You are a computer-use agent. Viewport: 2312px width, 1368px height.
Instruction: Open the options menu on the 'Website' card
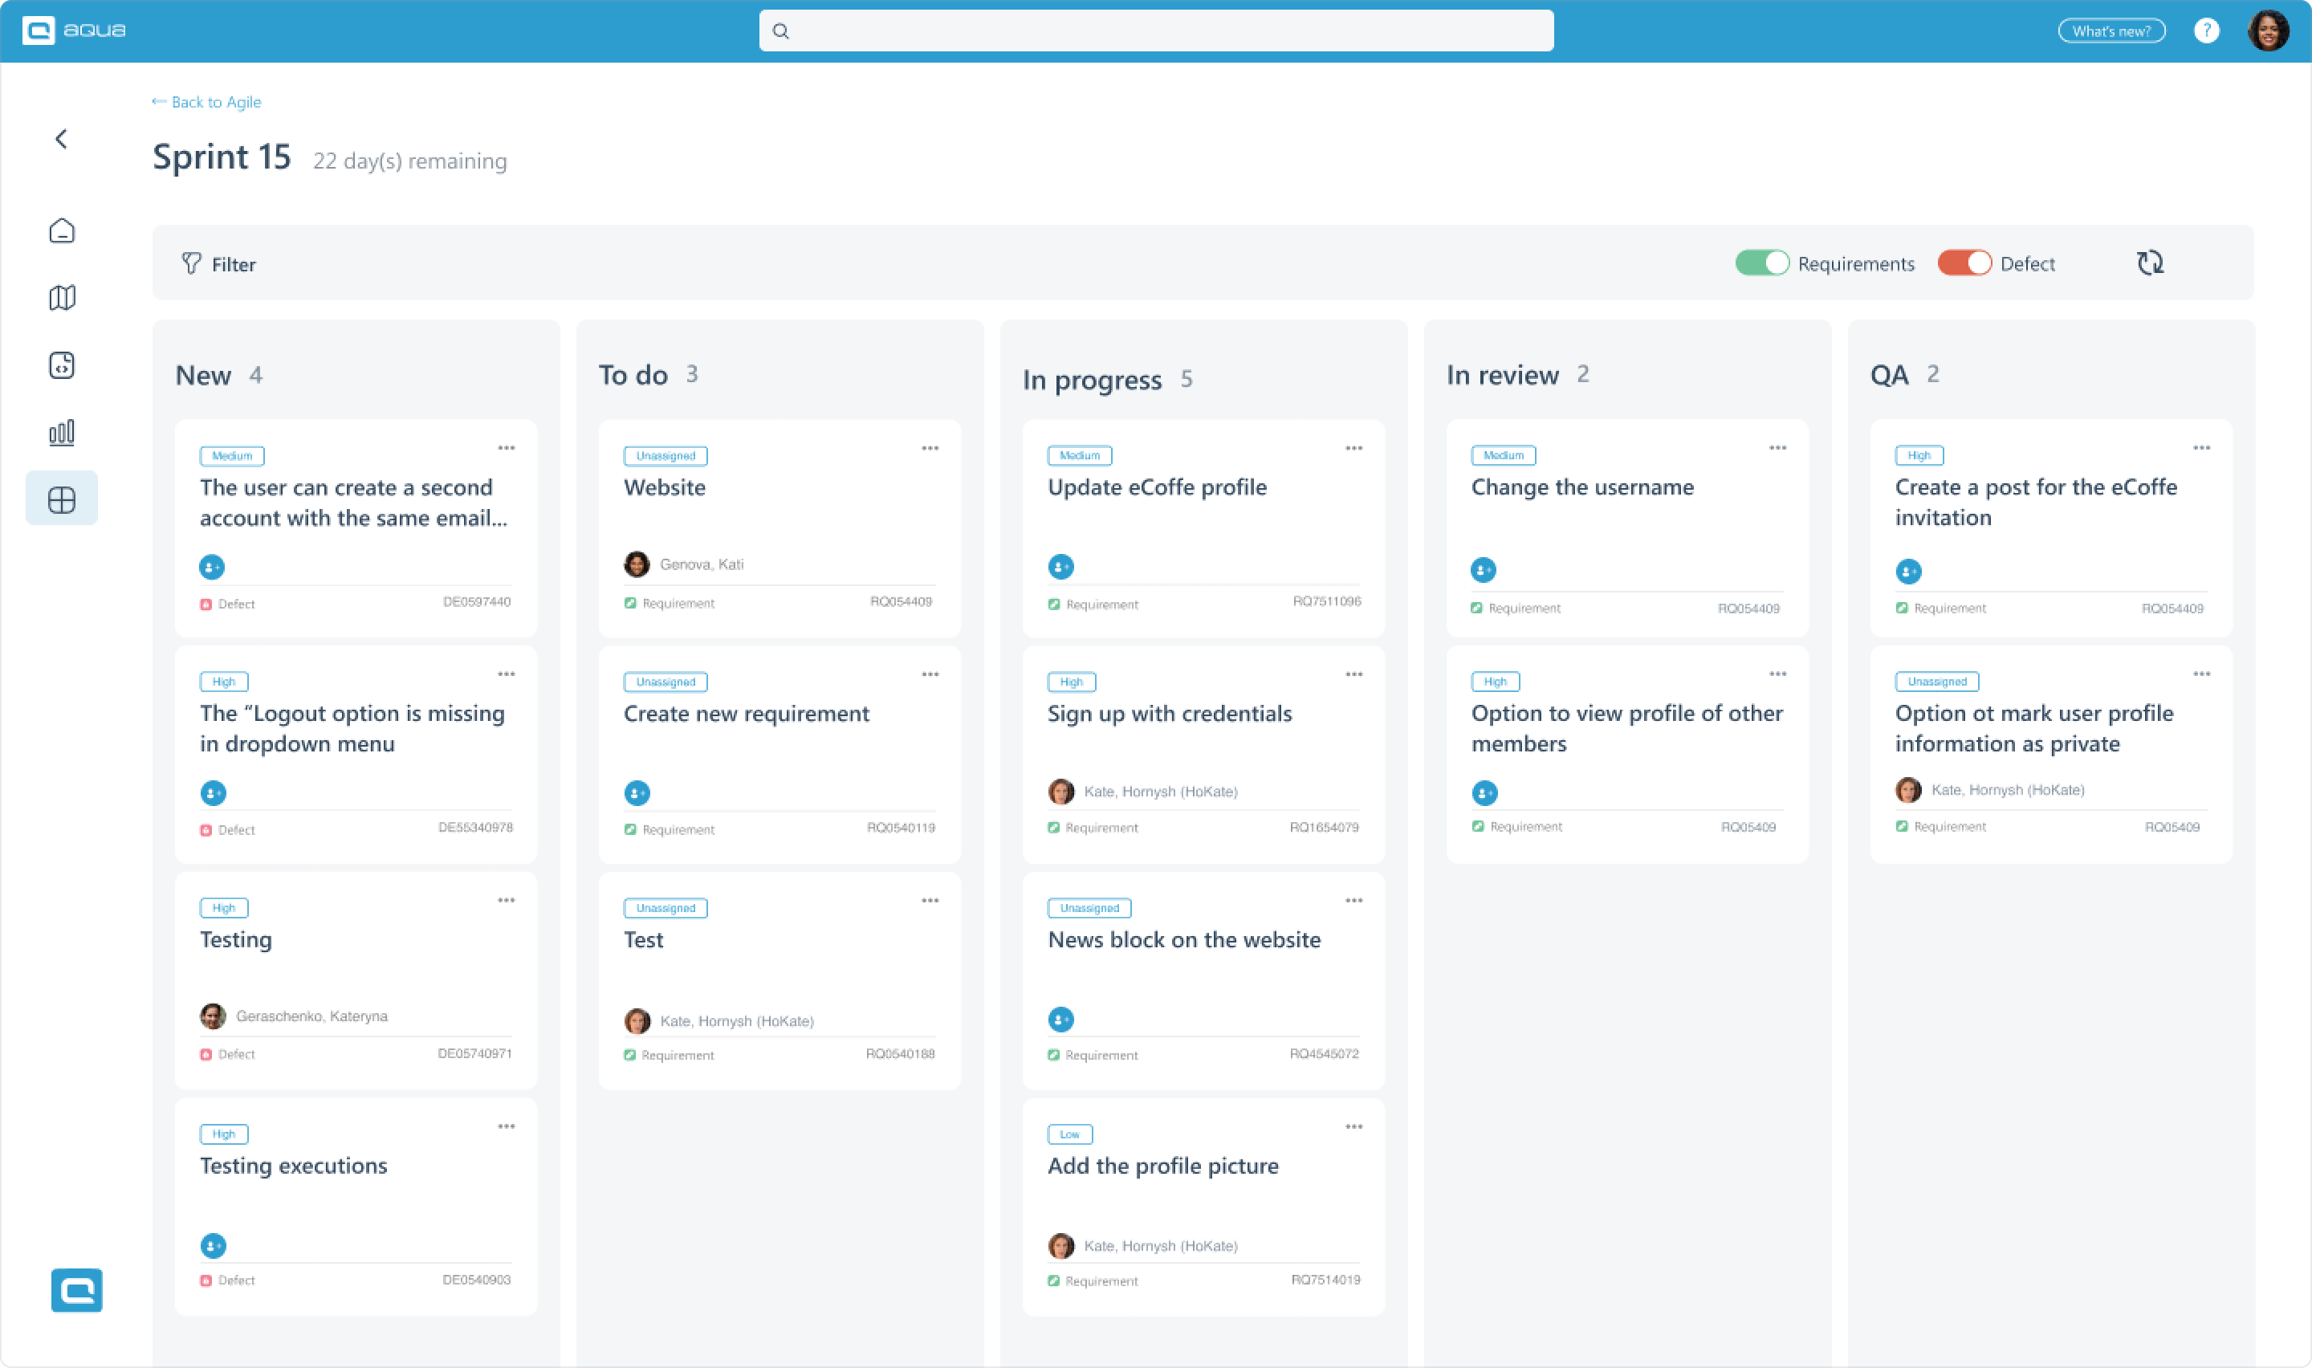(930, 448)
